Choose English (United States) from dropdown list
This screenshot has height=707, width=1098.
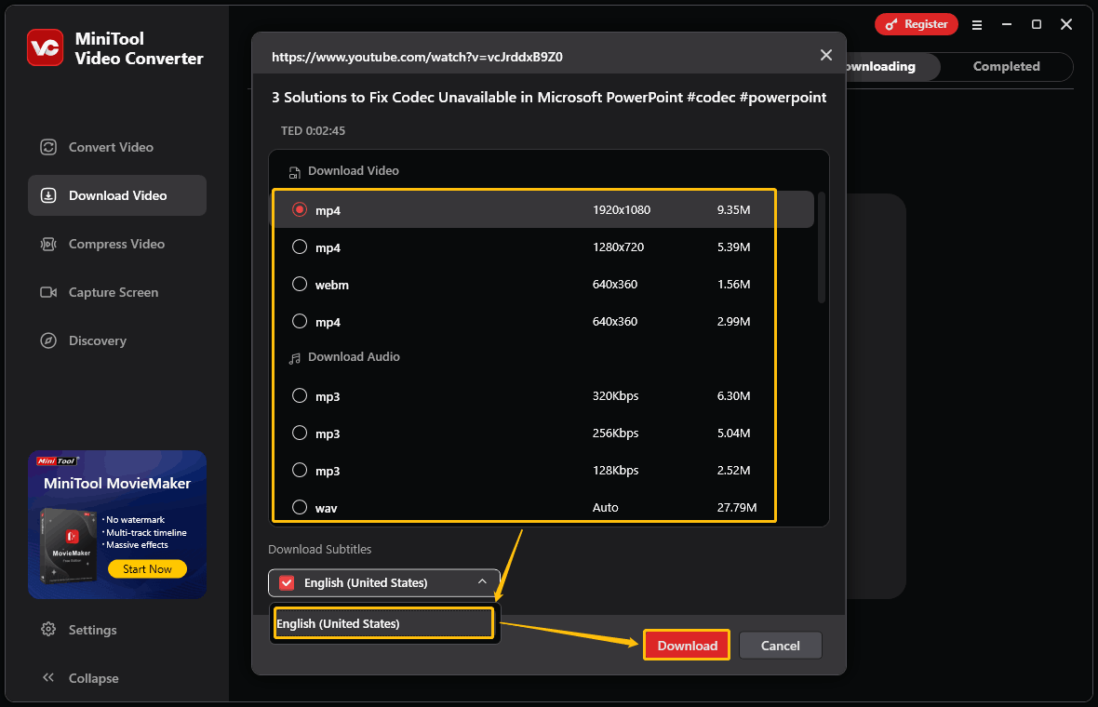pos(383,623)
